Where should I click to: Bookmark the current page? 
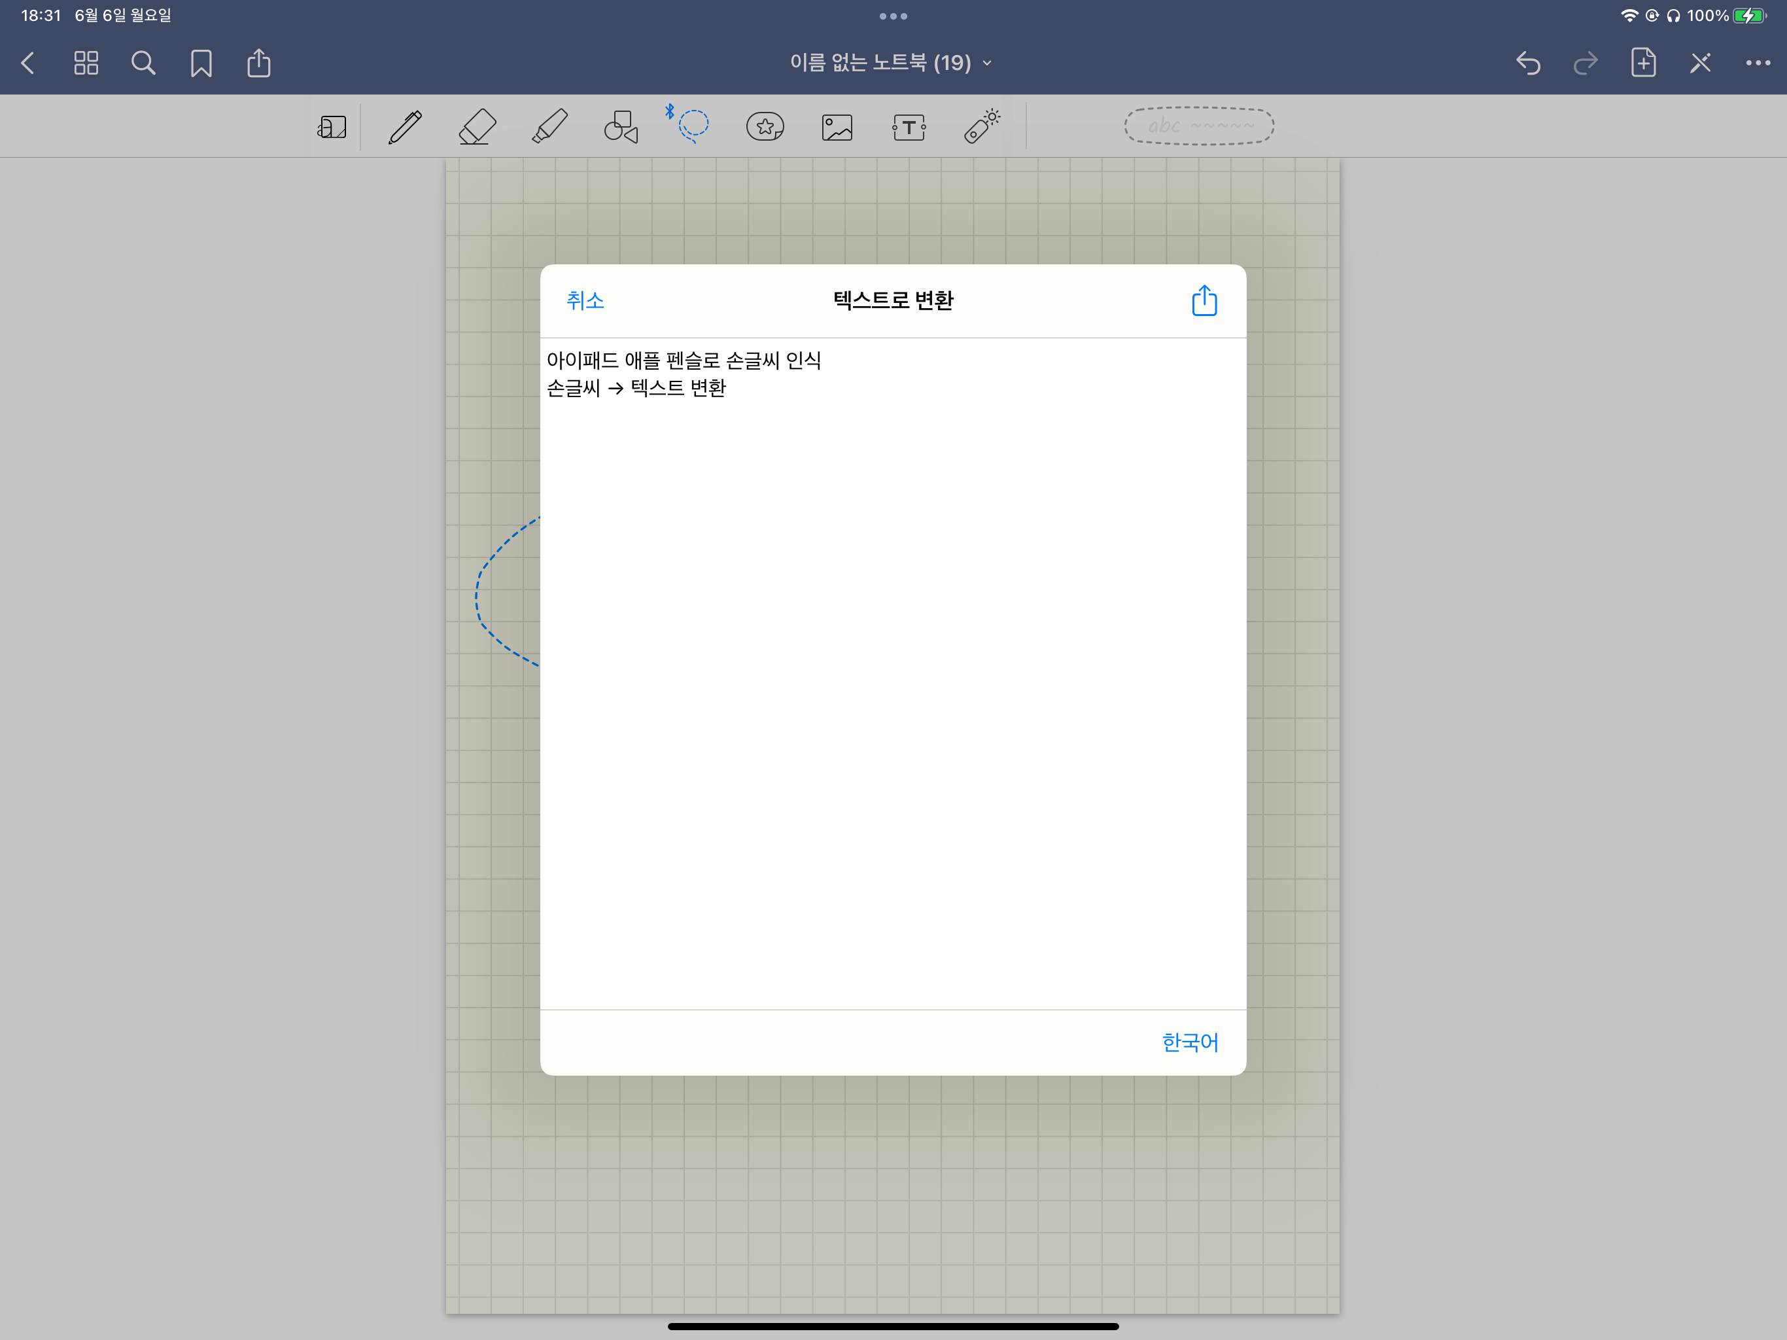(201, 63)
